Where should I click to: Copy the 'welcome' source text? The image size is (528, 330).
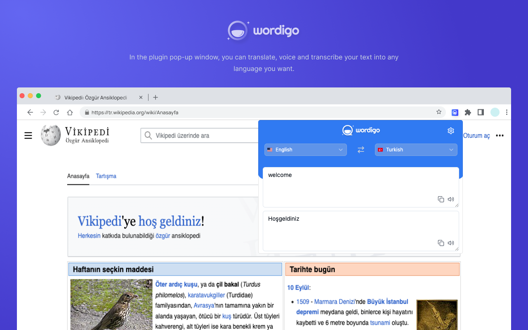pos(441,199)
